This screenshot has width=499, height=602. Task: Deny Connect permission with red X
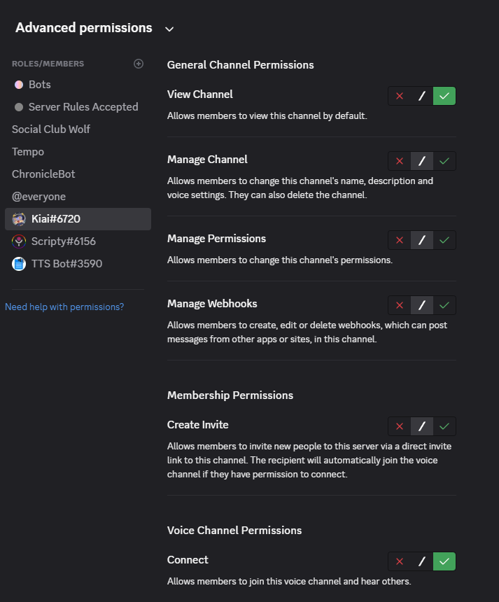click(x=400, y=561)
